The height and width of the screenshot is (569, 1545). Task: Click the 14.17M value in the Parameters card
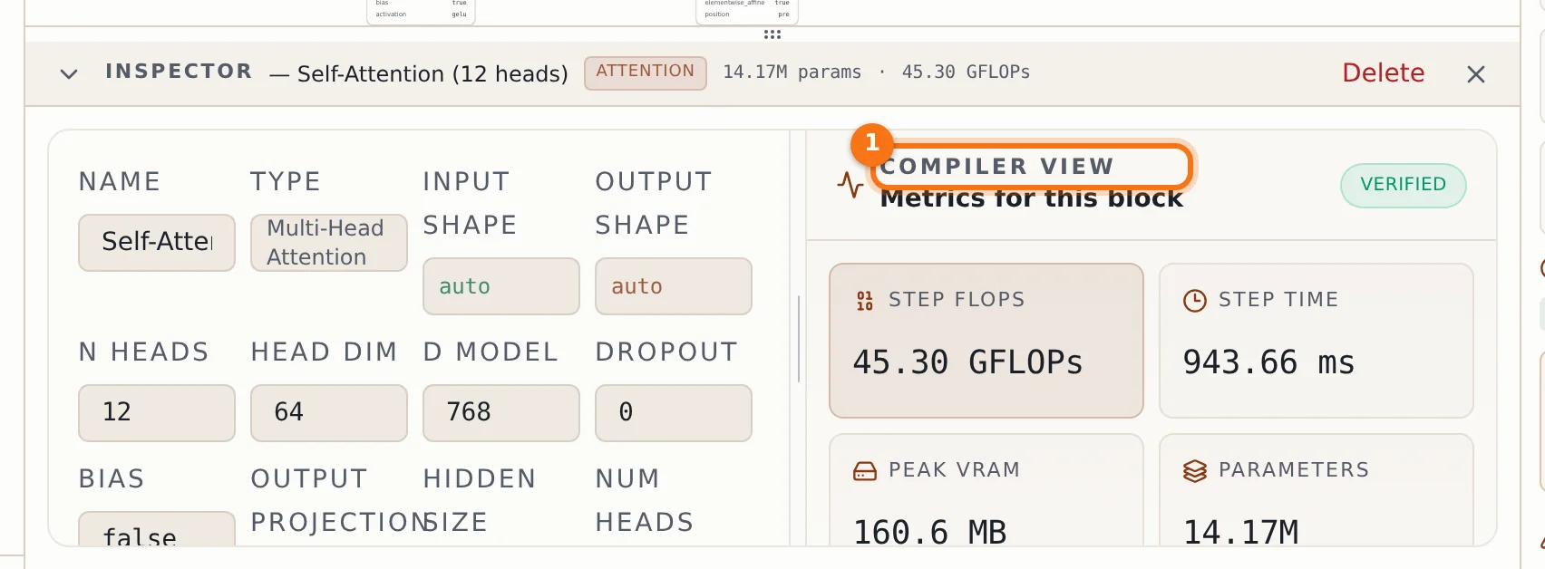click(x=1241, y=533)
